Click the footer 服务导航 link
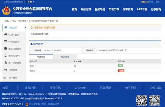The width and height of the screenshot is (165, 107). tap(55, 88)
